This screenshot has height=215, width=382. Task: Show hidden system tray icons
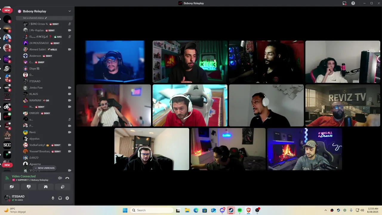point(326,210)
